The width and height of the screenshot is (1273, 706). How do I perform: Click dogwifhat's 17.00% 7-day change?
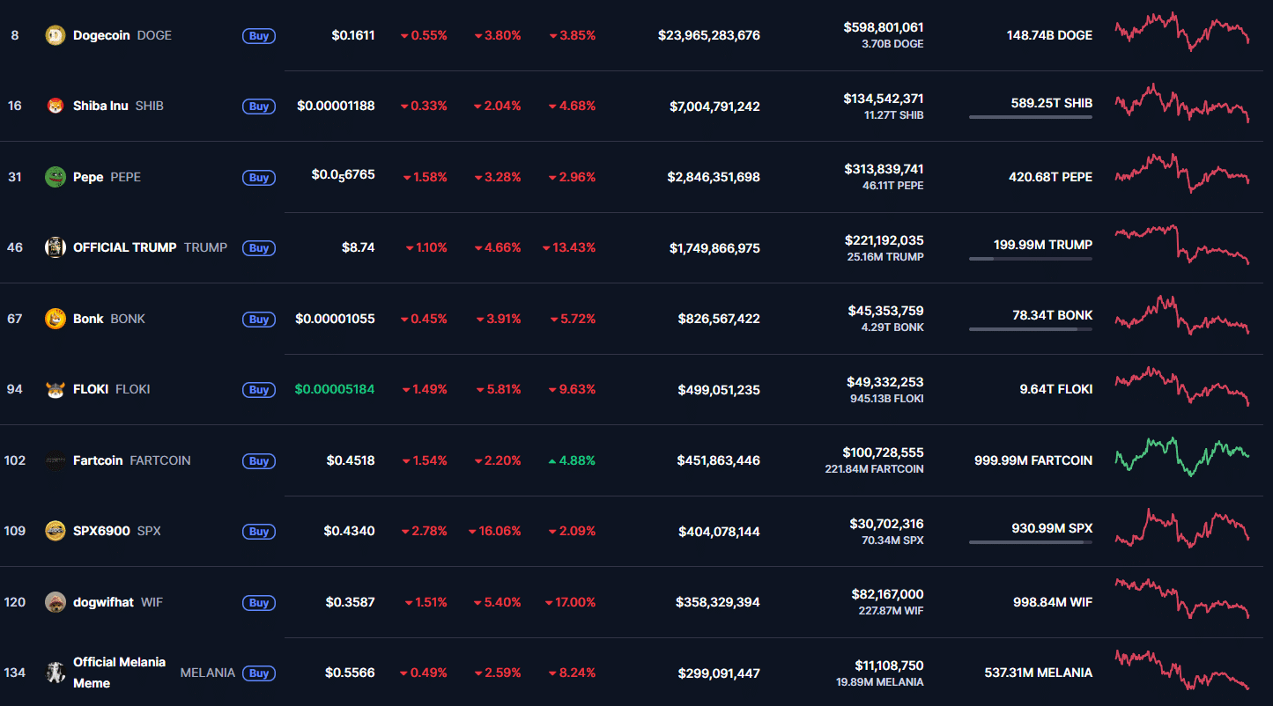pos(570,602)
